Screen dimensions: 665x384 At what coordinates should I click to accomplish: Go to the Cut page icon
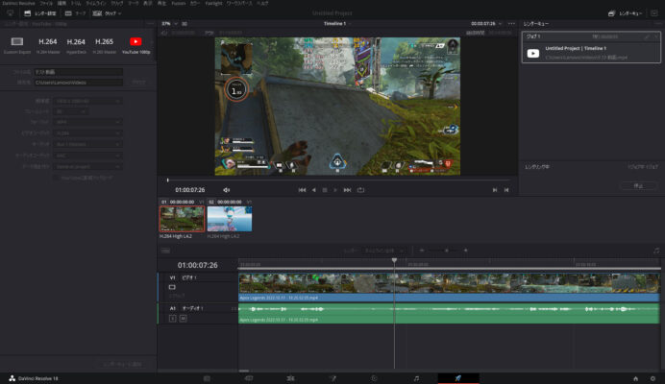coord(249,378)
